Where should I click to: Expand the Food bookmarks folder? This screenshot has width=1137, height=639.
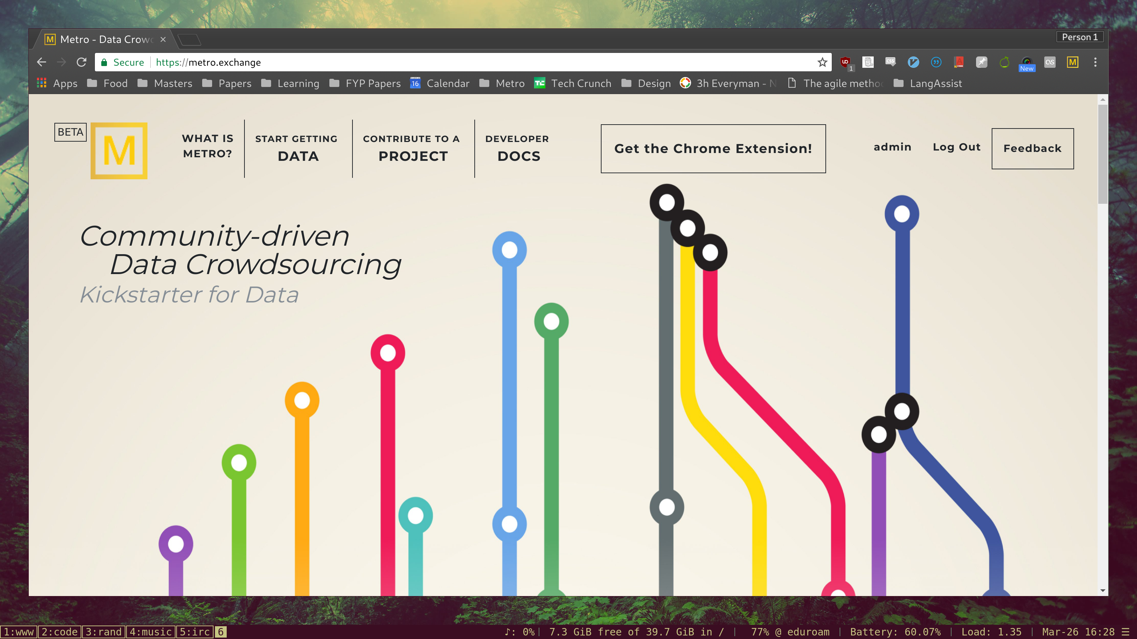pyautogui.click(x=107, y=83)
